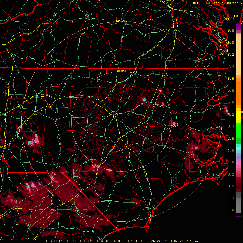This screenshot has height=243, width=243.
Task: Pick the yellow band near 4.2 on scale
Action: (238, 116)
